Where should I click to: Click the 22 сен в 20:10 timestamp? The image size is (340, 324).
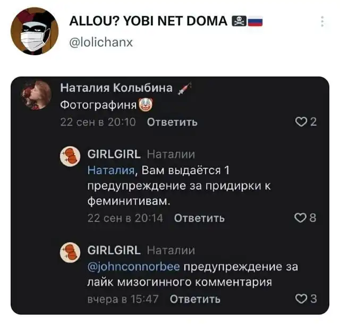click(98, 122)
